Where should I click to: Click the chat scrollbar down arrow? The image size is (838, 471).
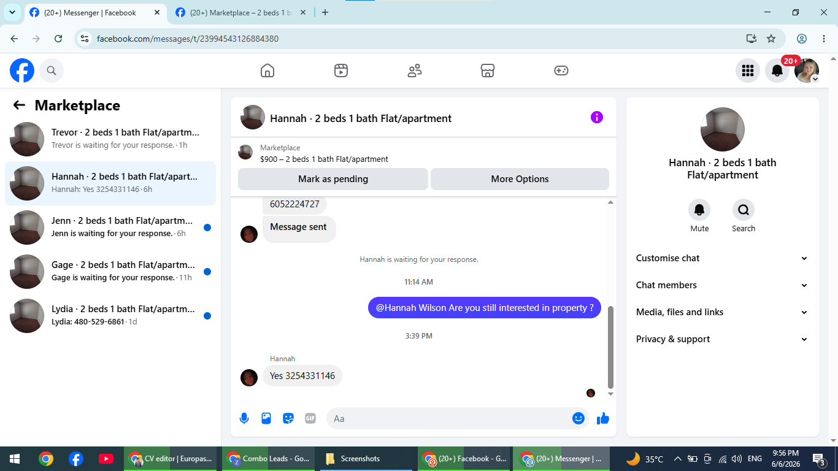pyautogui.click(x=610, y=394)
